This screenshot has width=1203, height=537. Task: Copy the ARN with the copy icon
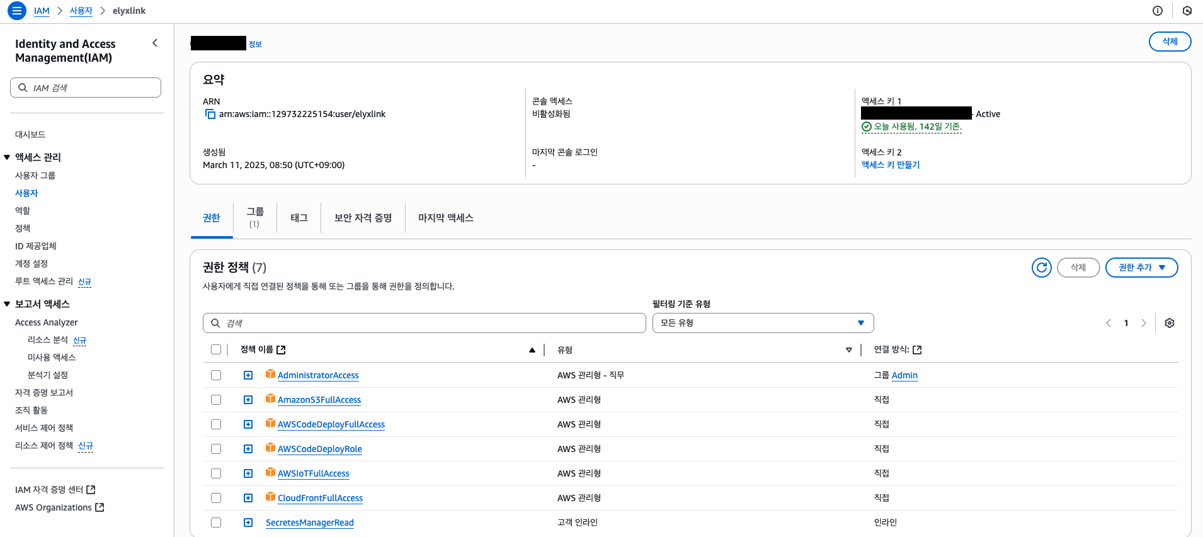point(210,114)
